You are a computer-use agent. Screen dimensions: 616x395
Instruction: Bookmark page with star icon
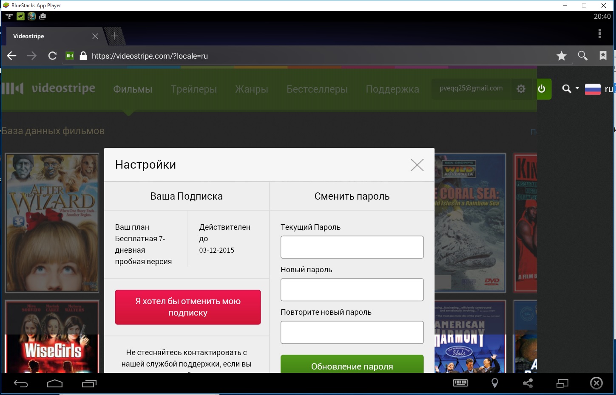pyautogui.click(x=562, y=56)
